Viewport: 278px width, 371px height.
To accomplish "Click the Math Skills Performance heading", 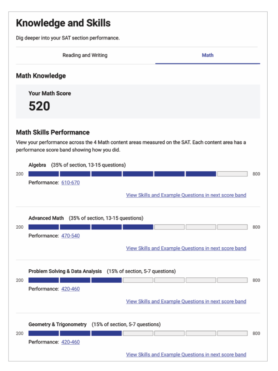I will [53, 133].
